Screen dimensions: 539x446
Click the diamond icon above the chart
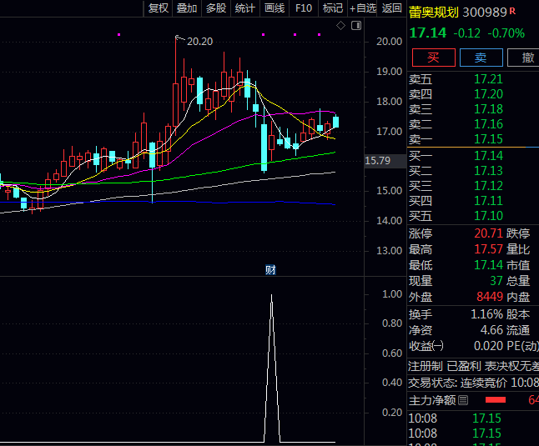point(340,26)
